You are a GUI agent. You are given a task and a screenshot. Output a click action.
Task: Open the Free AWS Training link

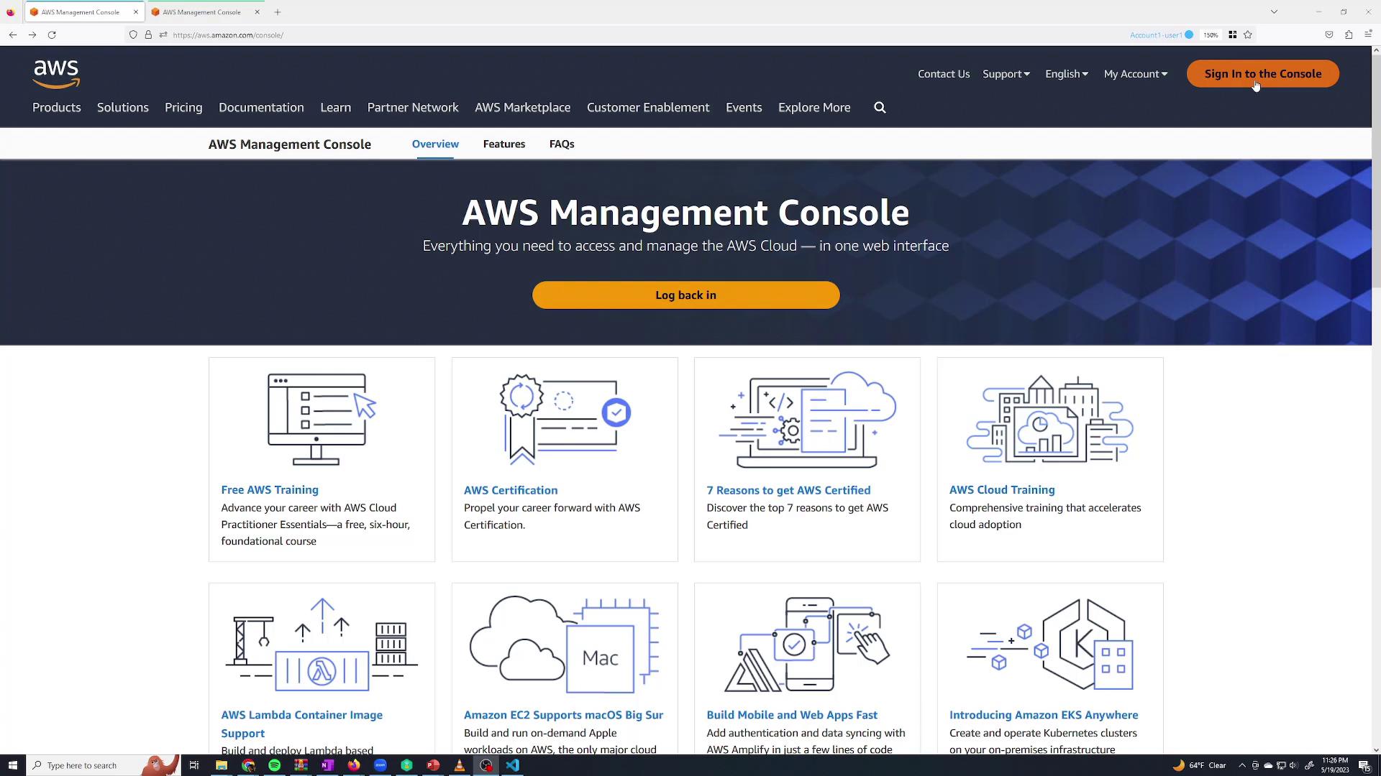point(269,489)
